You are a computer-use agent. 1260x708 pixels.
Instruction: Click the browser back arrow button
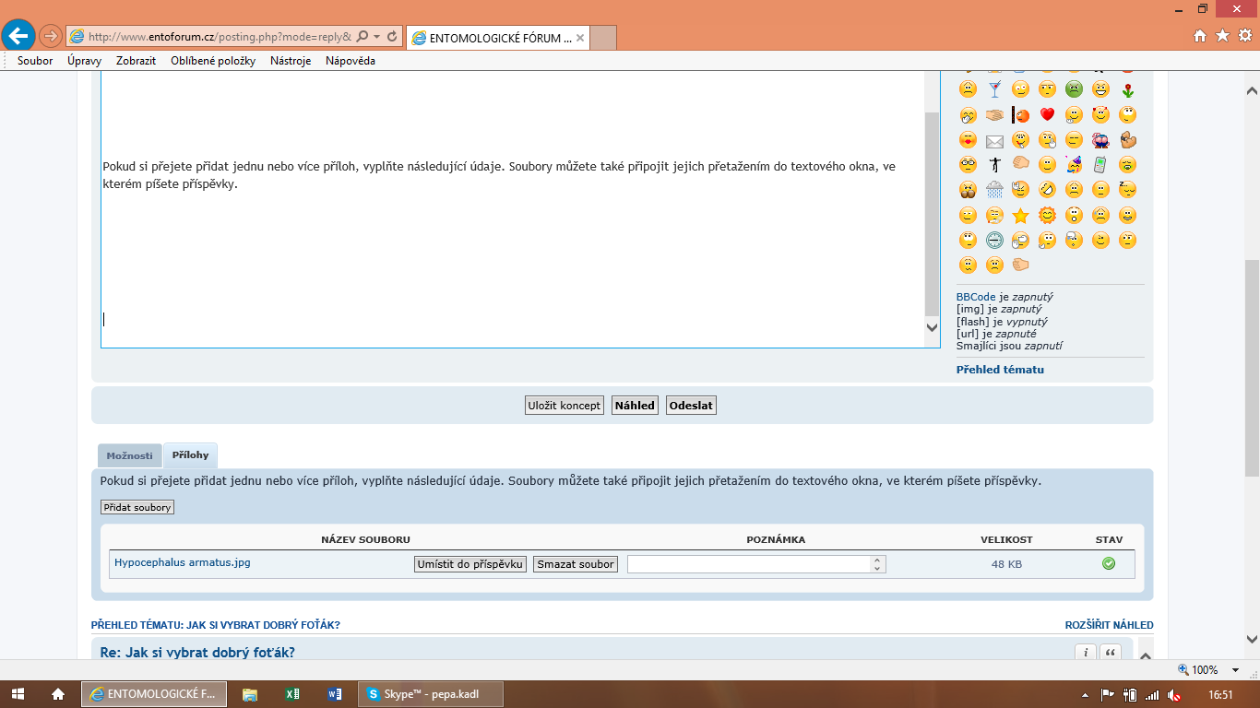tap(18, 36)
